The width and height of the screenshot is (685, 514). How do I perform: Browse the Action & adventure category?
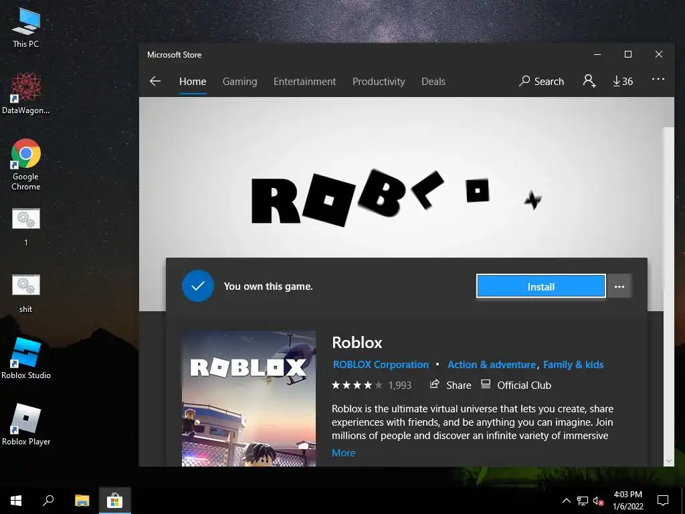492,365
